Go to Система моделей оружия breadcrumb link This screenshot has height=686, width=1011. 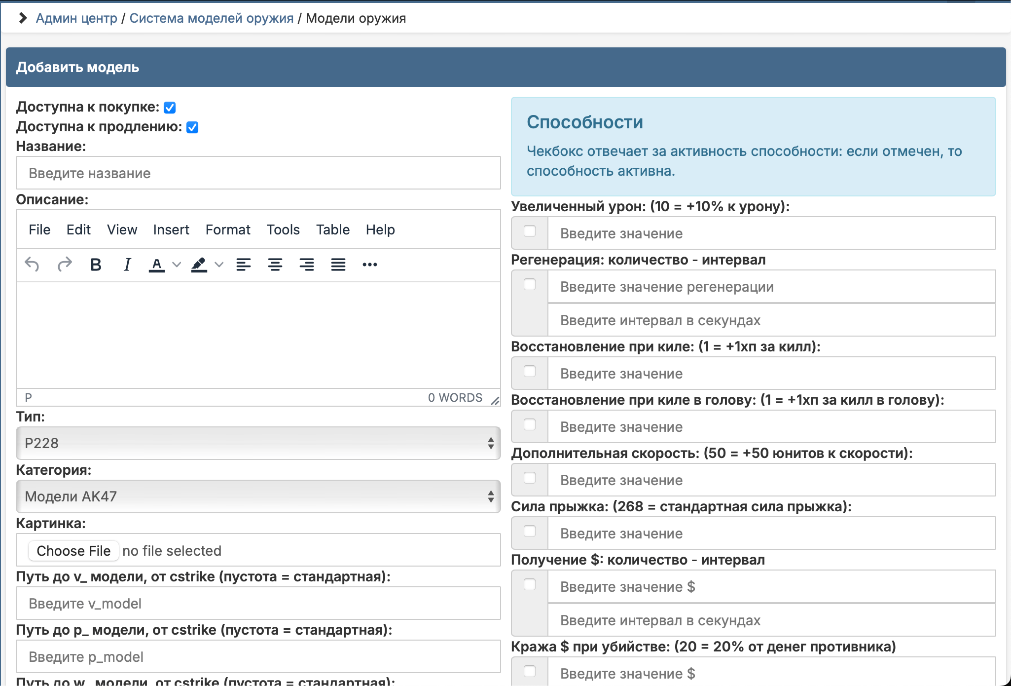click(212, 18)
